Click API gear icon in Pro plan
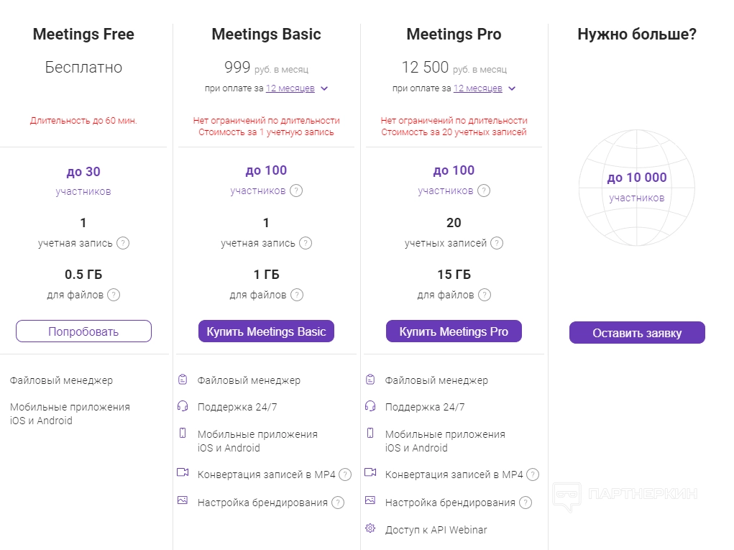The width and height of the screenshot is (734, 550). point(370,528)
